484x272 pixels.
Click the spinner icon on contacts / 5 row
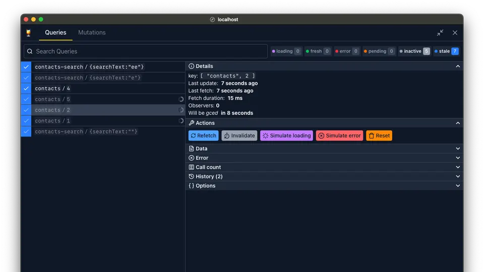(x=181, y=99)
